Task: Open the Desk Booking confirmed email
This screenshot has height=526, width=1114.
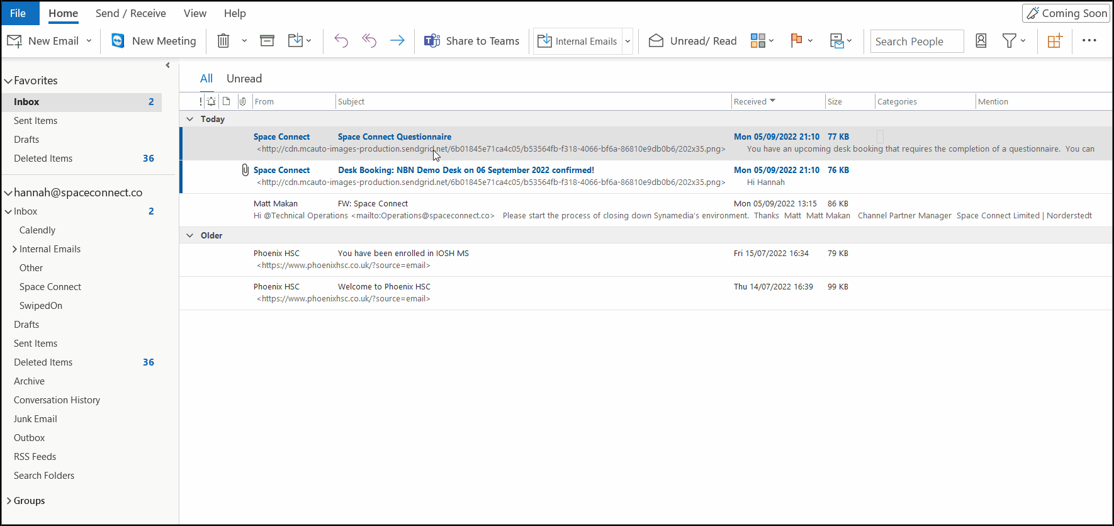Action: tap(646, 176)
